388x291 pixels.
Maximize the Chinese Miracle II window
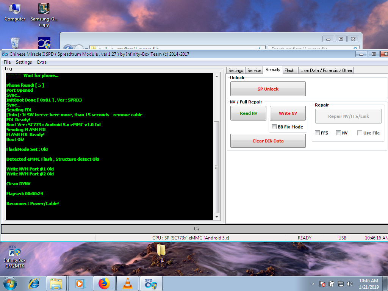tap(374, 54)
